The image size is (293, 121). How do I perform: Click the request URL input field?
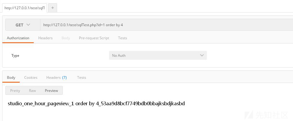(167, 25)
